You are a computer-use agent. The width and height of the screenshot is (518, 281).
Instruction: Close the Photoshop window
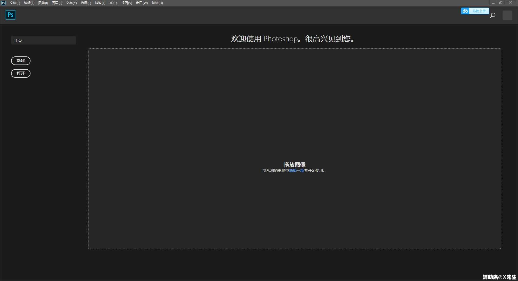tap(510, 3)
